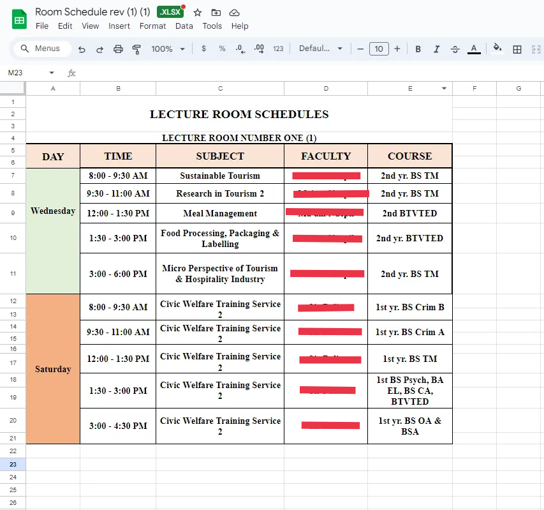Select the FACULTY header cell
The image size is (544, 510).
326,156
